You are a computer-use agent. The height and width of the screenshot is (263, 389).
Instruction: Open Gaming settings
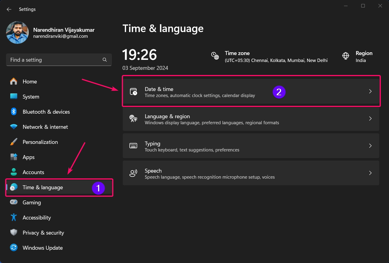[59, 203]
